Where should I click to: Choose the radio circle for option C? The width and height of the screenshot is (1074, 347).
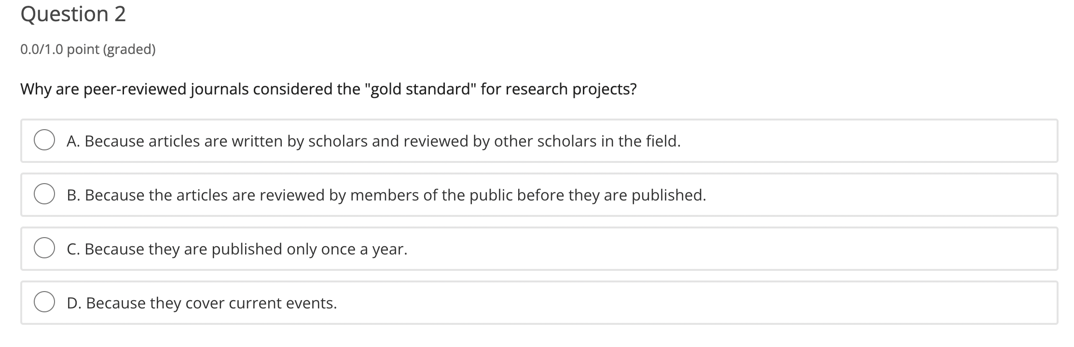[x=44, y=249]
